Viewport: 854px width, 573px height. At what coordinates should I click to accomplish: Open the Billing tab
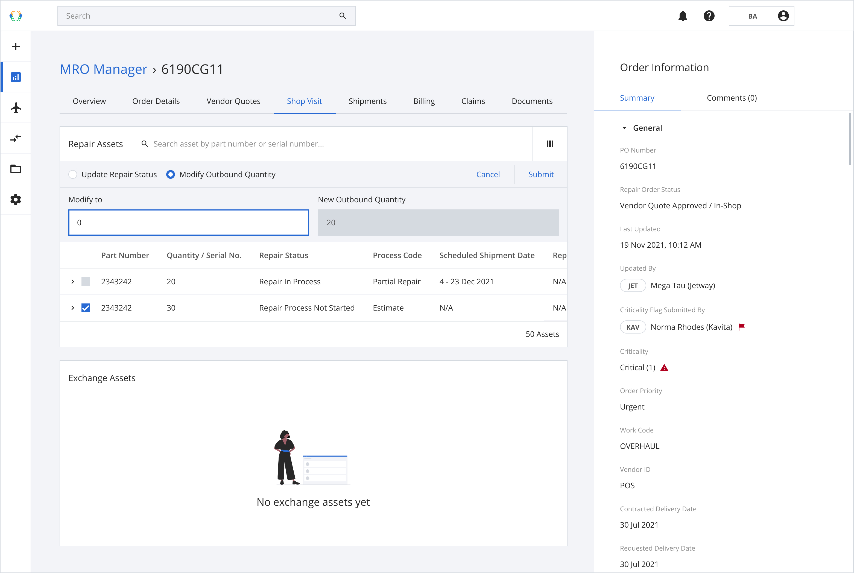pos(424,101)
